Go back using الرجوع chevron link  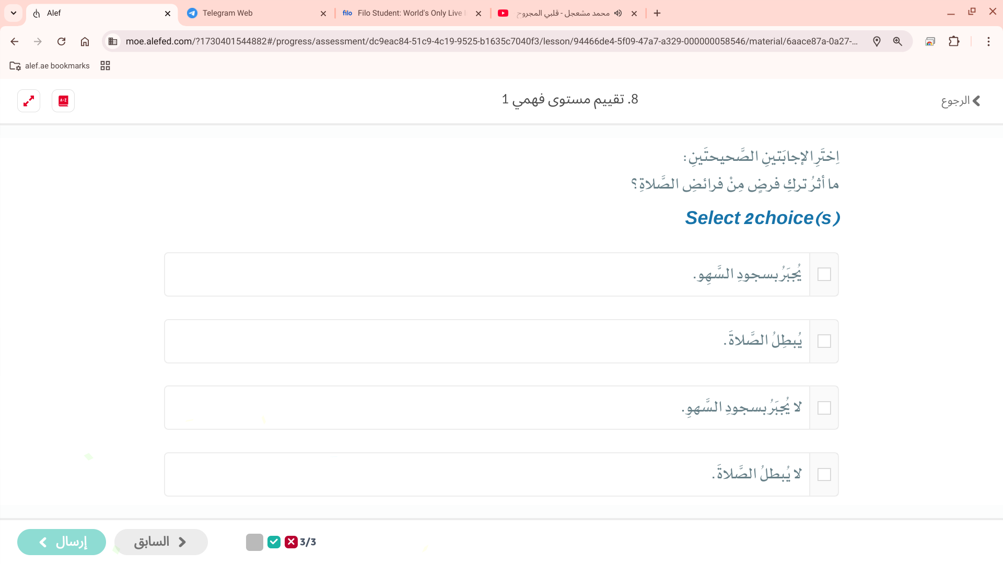tap(960, 101)
